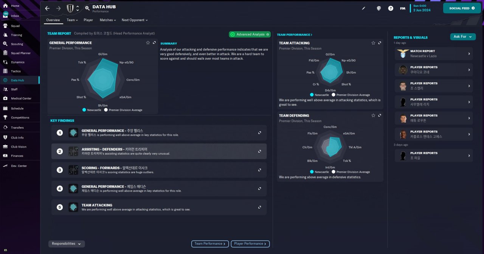Open the help question mark icon
484x254 pixels.
pyautogui.click(x=391, y=8)
